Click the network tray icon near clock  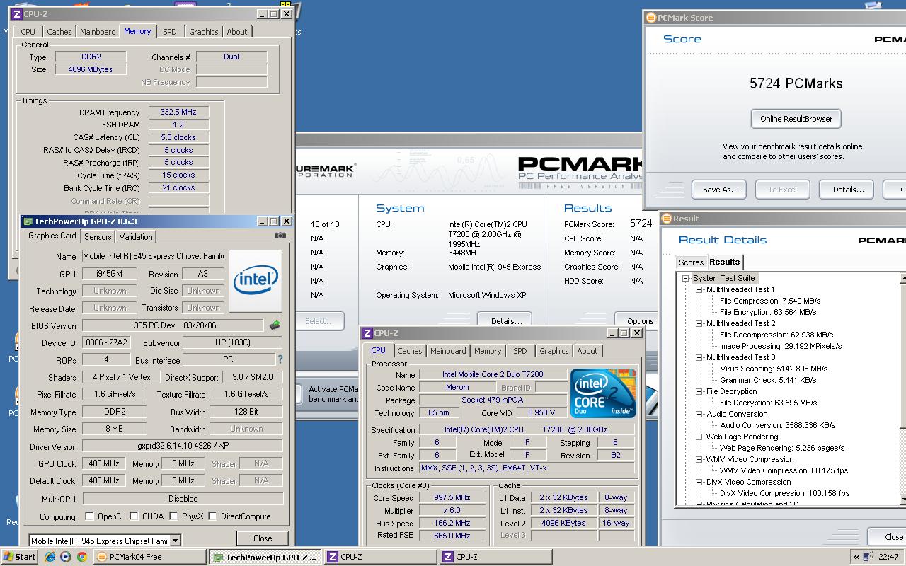point(868,557)
